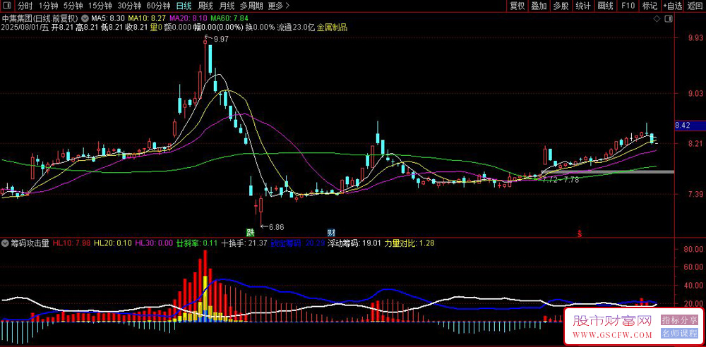Click the MA10: 8.27 label
This screenshot has width=706, height=347.
tap(145, 19)
